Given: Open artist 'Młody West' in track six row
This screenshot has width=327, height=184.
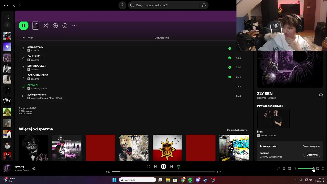Looking at the screenshot, I should [x=55, y=98].
